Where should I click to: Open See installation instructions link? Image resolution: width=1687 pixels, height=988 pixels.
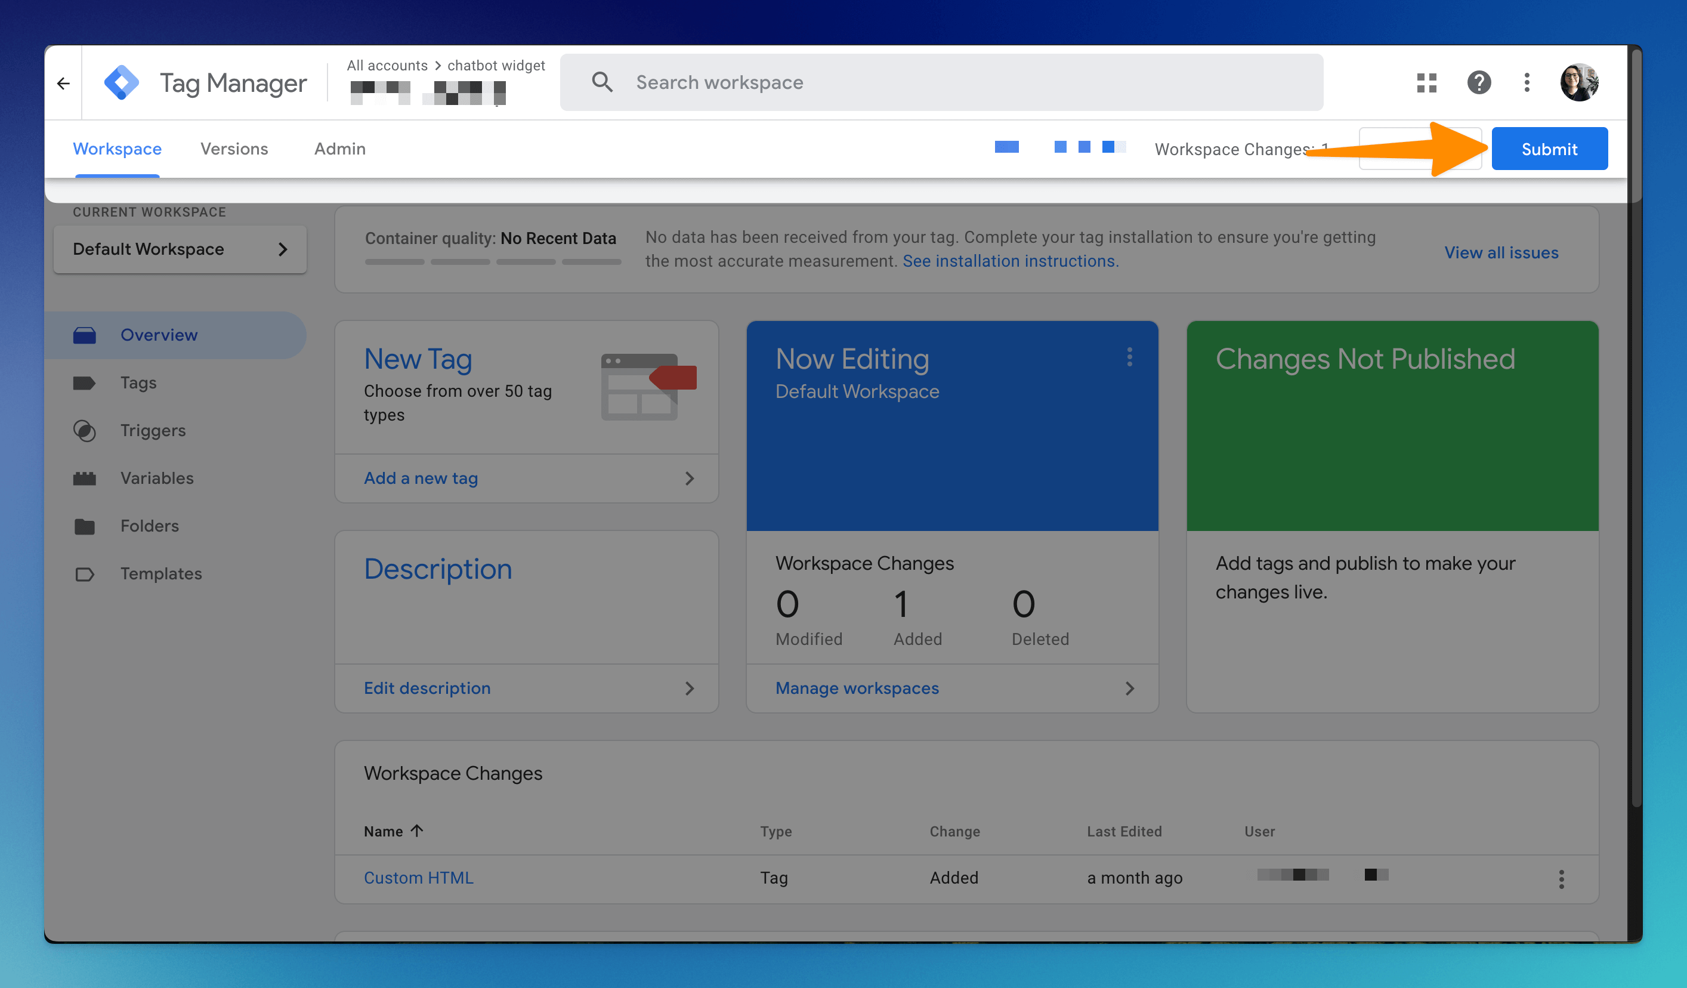point(1010,261)
